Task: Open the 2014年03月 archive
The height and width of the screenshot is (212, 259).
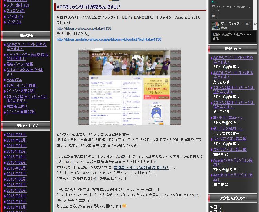Action: (x=16, y=135)
